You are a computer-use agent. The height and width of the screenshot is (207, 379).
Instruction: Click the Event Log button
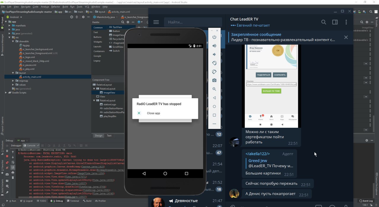coord(366,201)
